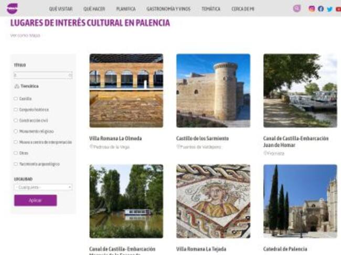341x255 pixels.
Task: Select the Conjunto histórico checkbox
Action: [16, 109]
